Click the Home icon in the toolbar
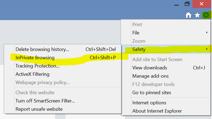This screenshot has height=119, width=212. [x=188, y=15]
